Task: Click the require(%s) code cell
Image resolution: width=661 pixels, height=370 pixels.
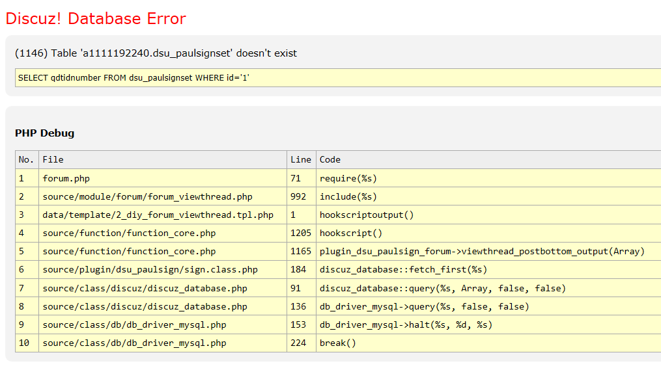Action: click(348, 178)
